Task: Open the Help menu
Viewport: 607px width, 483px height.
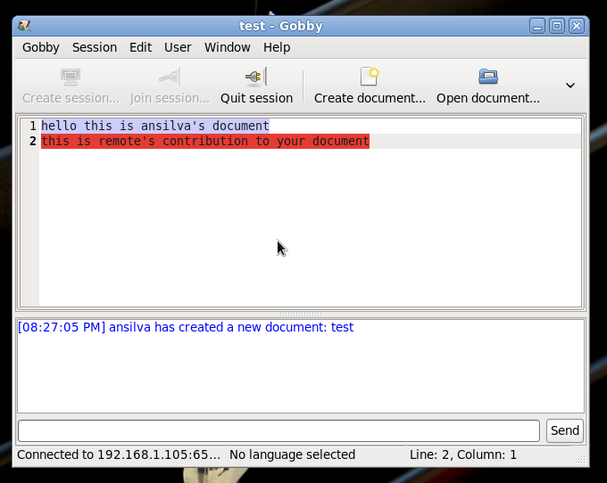Action: (x=277, y=47)
